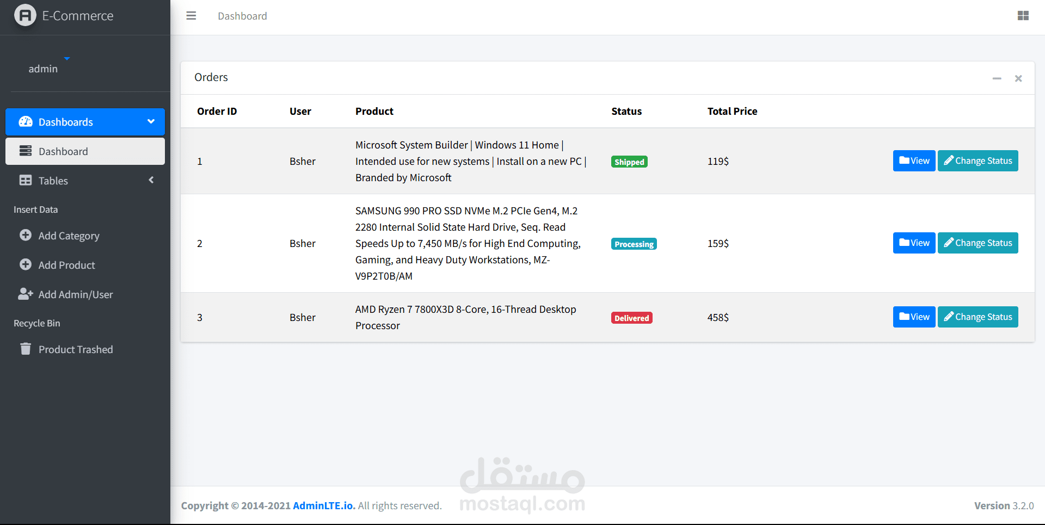Collapse the Orders card with minus icon
1045x525 pixels.
coord(997,78)
